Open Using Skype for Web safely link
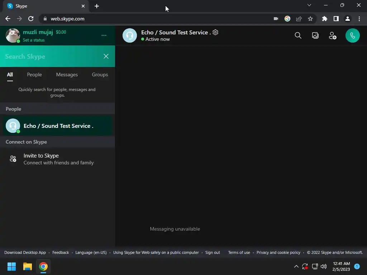Image resolution: width=367 pixels, height=275 pixels. tap(156, 252)
